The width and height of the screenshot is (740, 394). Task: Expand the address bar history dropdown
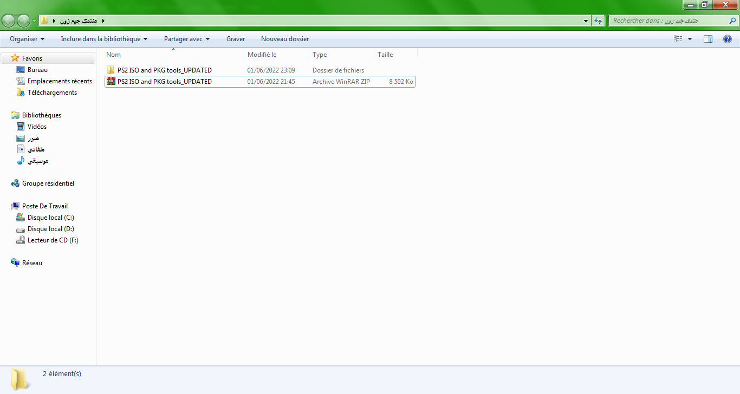tap(586, 21)
